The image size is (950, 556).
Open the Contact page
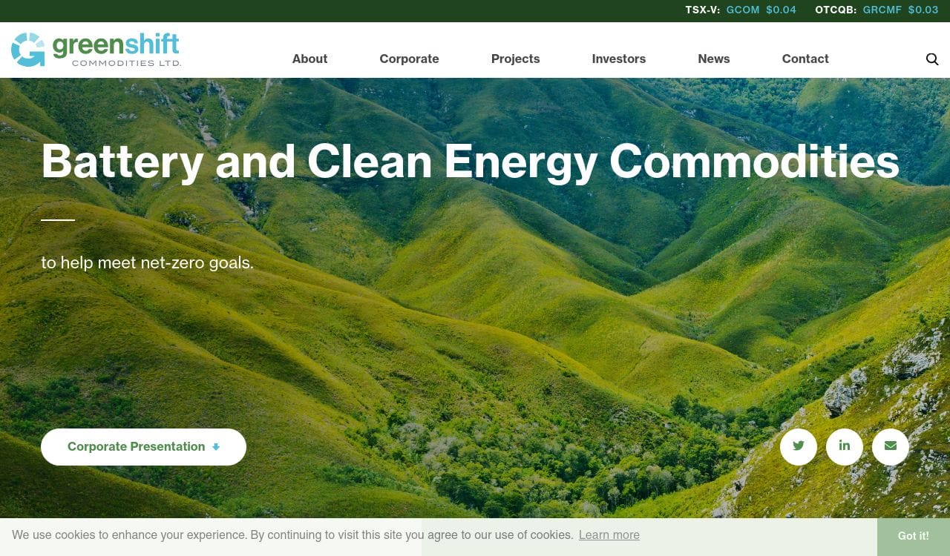pyautogui.click(x=805, y=59)
